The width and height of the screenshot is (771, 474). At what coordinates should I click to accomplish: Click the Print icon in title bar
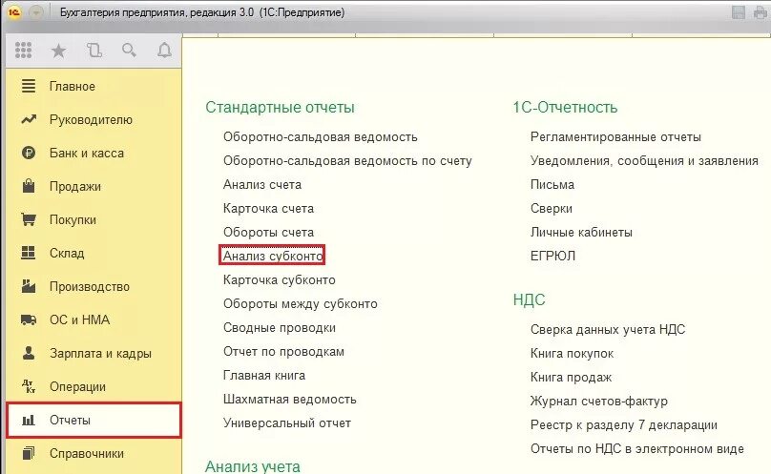point(761,12)
